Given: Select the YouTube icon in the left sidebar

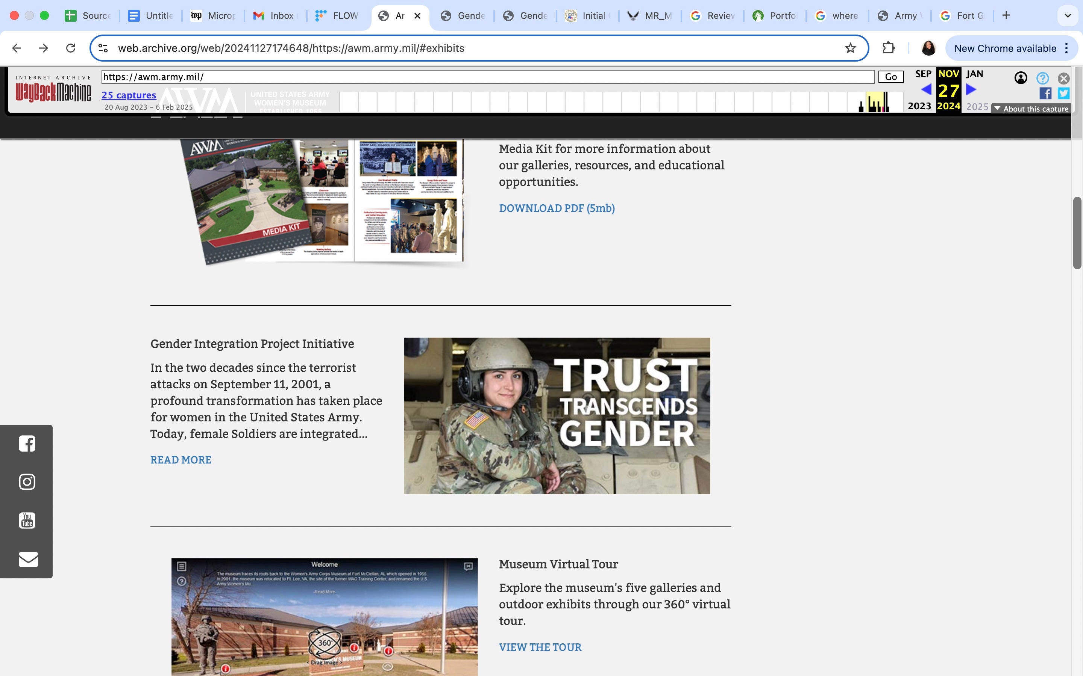Looking at the screenshot, I should [27, 520].
